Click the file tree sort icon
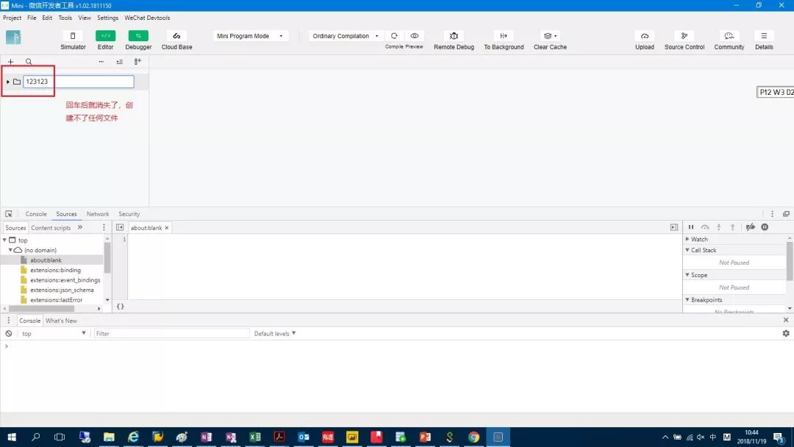Image resolution: width=794 pixels, height=447 pixels. (x=120, y=62)
